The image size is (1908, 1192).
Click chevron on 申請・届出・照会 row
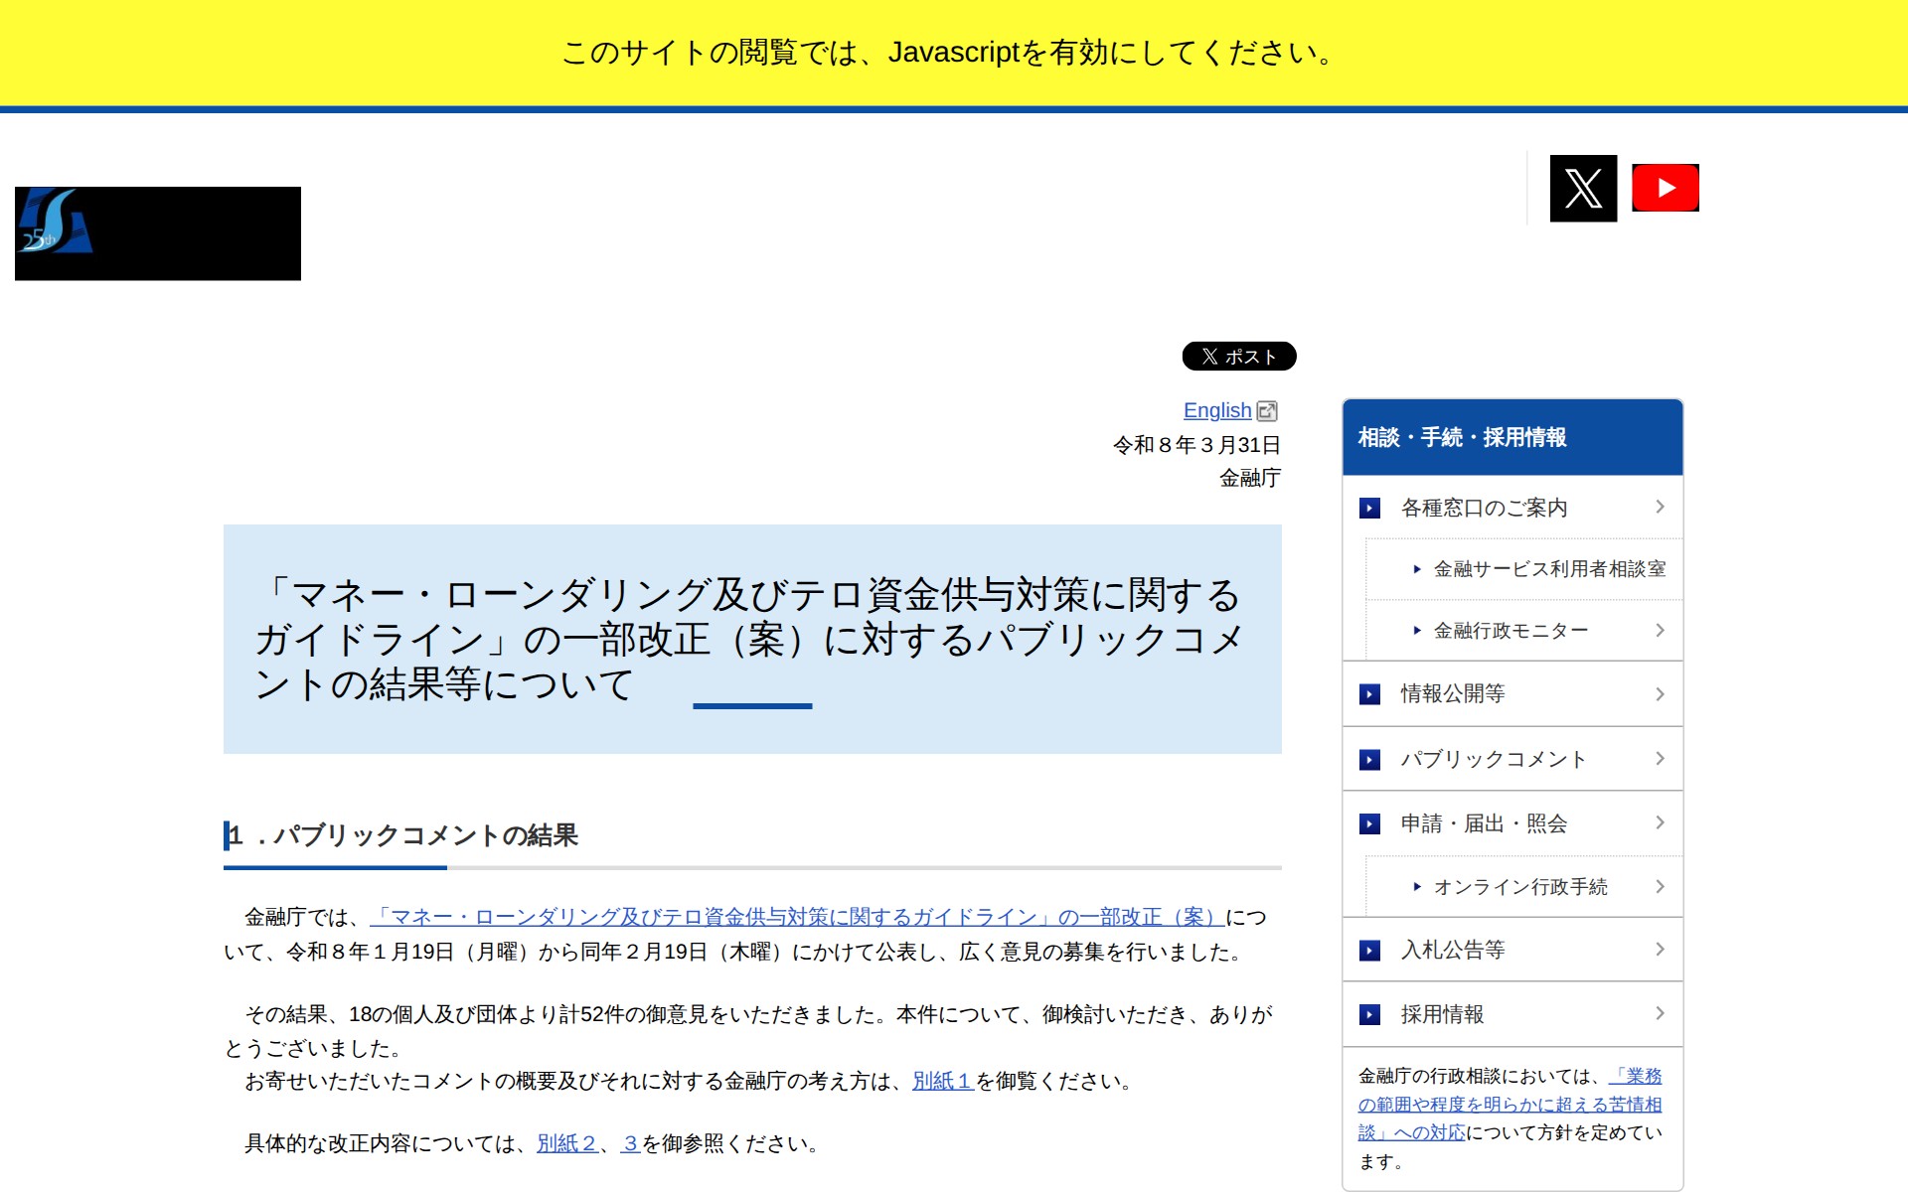click(1660, 822)
